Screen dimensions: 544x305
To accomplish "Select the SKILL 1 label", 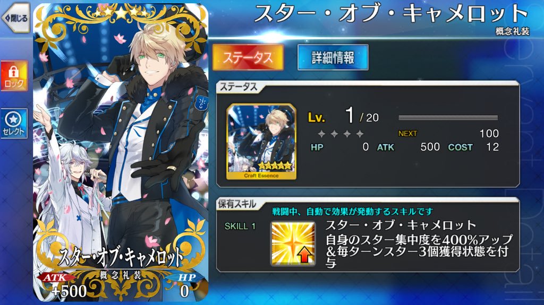I will click(x=240, y=226).
